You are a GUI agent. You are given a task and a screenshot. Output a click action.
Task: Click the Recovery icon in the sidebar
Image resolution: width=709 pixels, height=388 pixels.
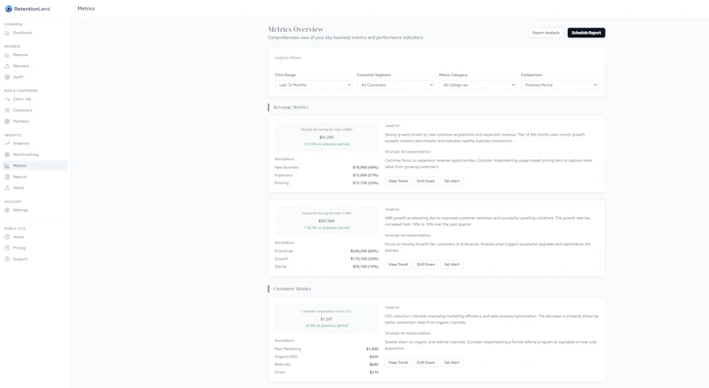point(7,66)
